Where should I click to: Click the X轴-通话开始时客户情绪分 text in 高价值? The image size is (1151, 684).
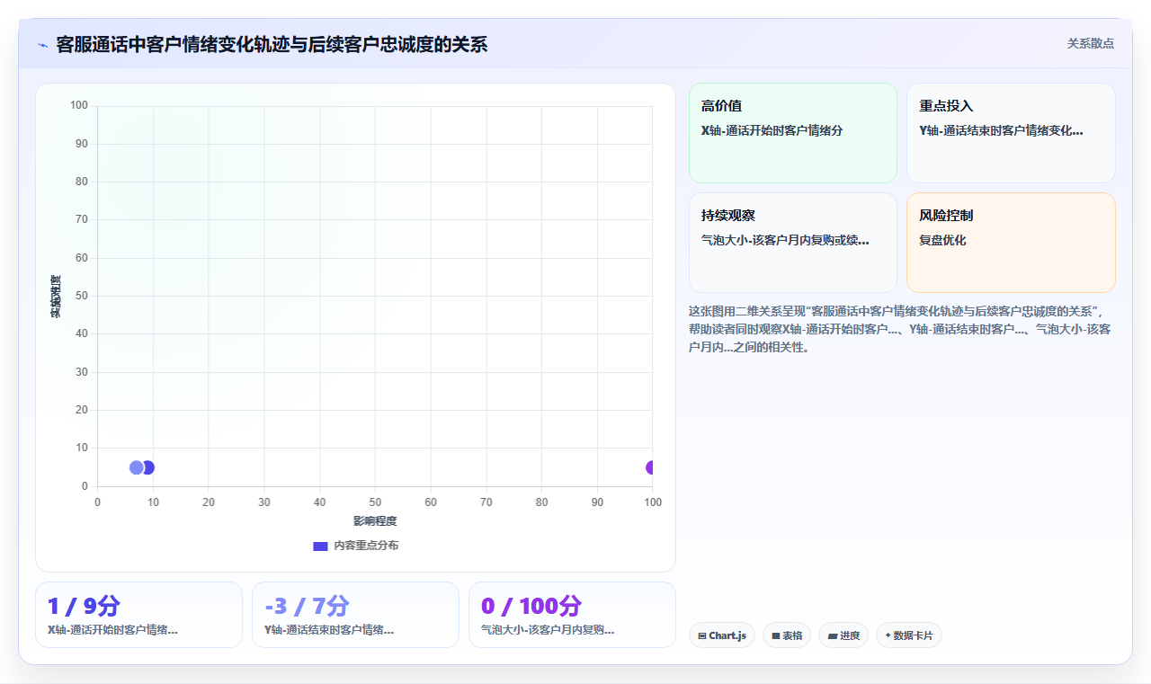[x=772, y=130]
